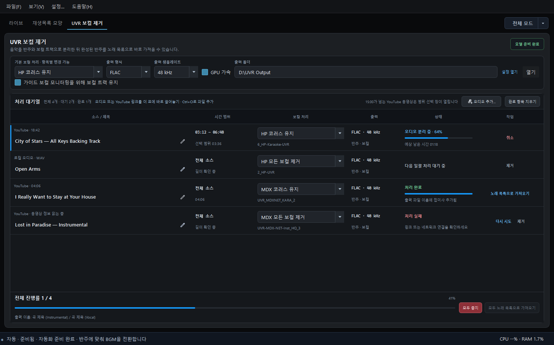Screen dimensions: 554x345
Task: Click pencil icon next to Open Arms
Action: point(182,169)
